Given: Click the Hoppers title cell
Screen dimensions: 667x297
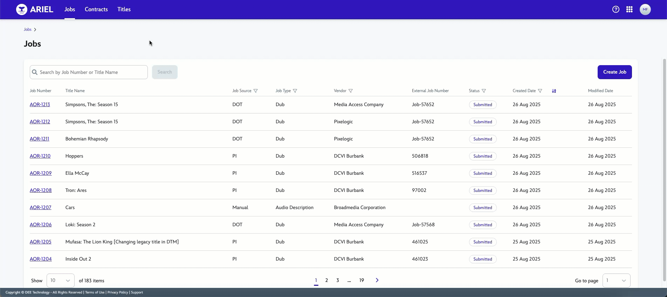Looking at the screenshot, I should pyautogui.click(x=74, y=156).
